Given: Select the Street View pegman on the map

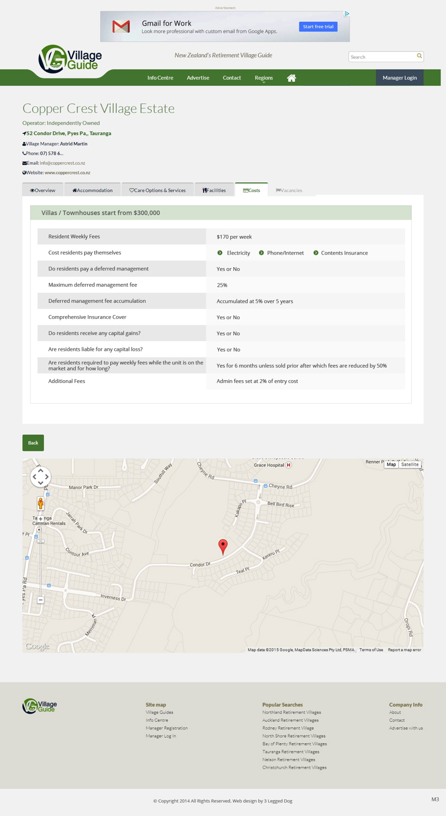Looking at the screenshot, I should click(x=41, y=504).
